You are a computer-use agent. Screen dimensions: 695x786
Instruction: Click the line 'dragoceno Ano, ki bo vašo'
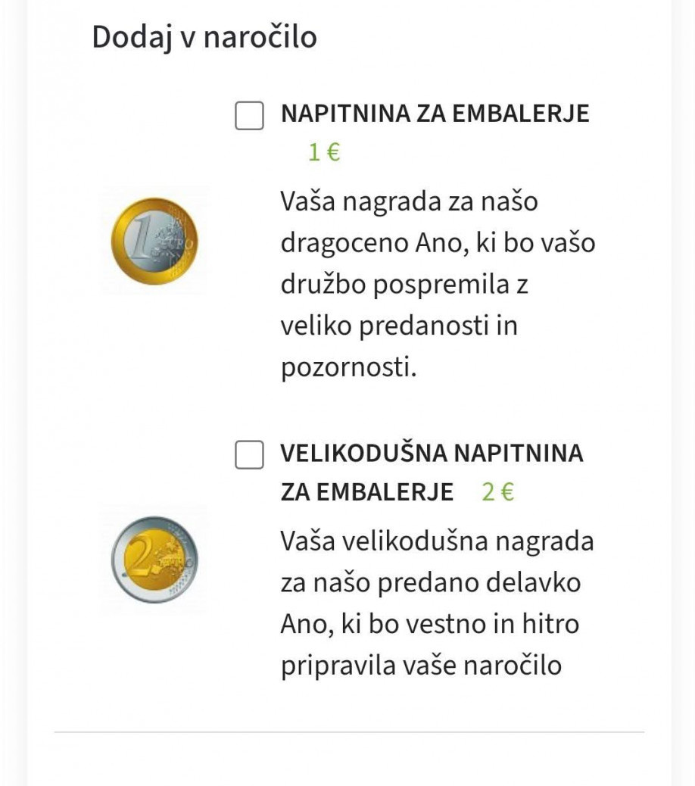pos(438,244)
